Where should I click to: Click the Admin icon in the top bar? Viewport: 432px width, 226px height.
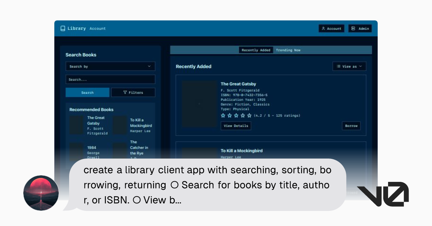(353, 28)
